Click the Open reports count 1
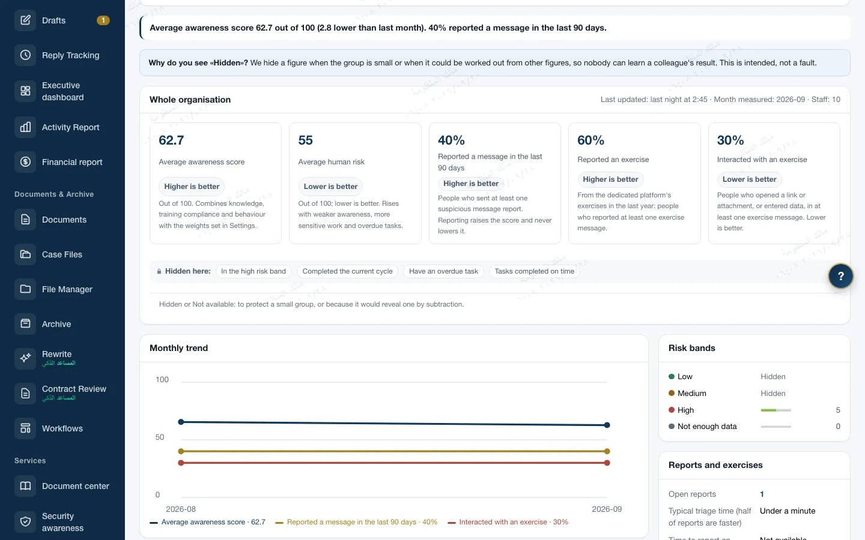This screenshot has height=540, width=865. [762, 494]
